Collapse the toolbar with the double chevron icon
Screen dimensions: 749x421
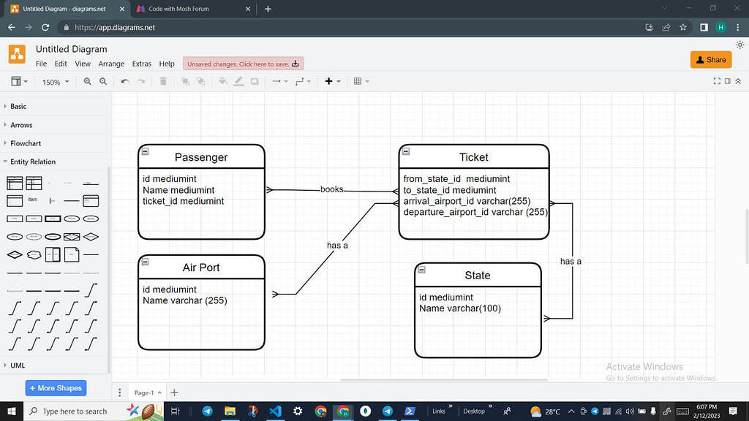point(738,80)
